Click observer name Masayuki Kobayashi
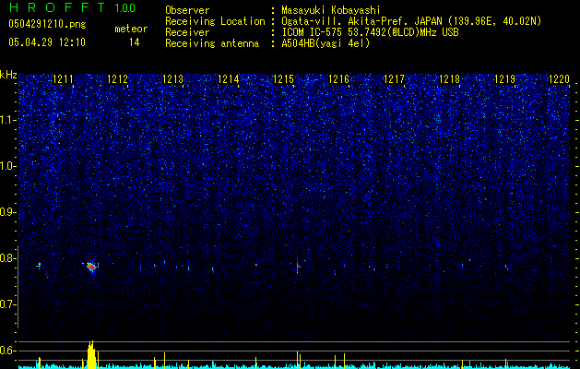This screenshot has width=580, height=369. click(331, 10)
